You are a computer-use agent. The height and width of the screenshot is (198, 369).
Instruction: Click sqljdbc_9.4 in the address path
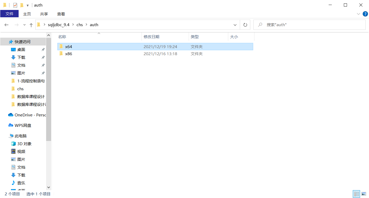coord(59,25)
